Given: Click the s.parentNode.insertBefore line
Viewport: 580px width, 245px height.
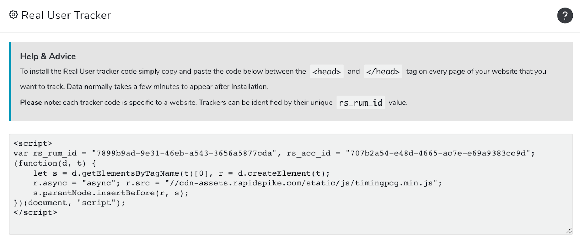Looking at the screenshot, I should (111, 193).
